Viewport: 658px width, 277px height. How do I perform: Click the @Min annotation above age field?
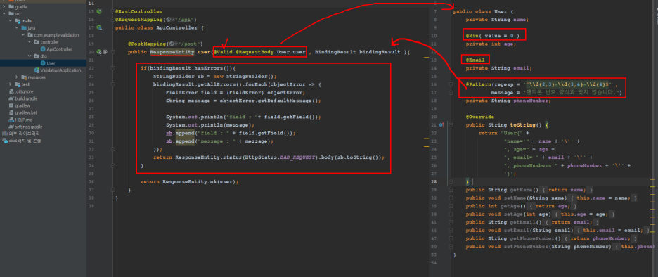[473, 36]
